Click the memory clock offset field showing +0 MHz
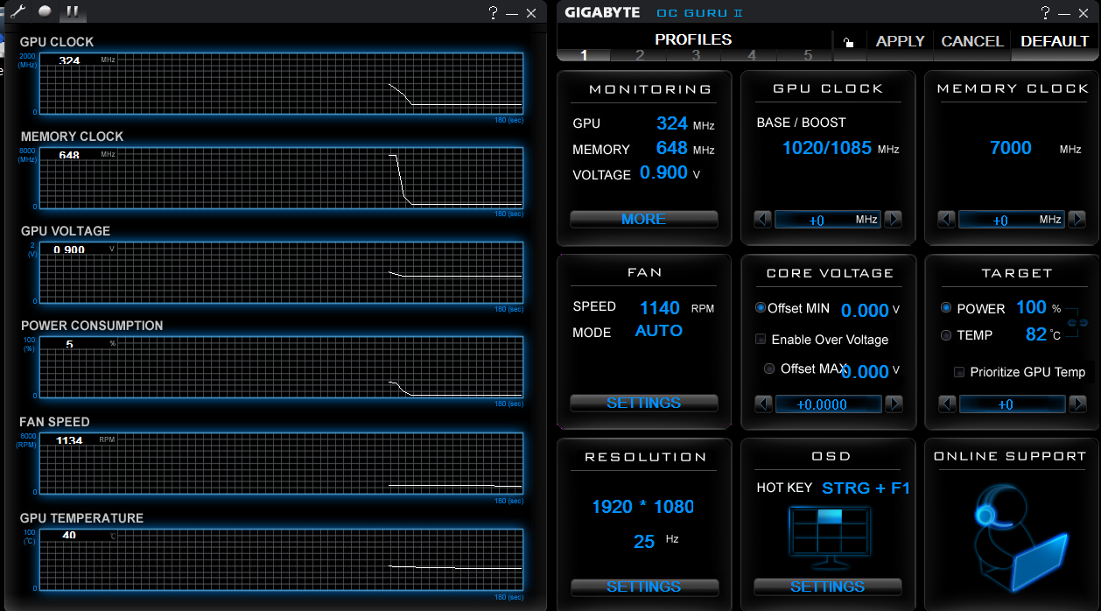This screenshot has width=1101, height=611. click(x=1012, y=220)
